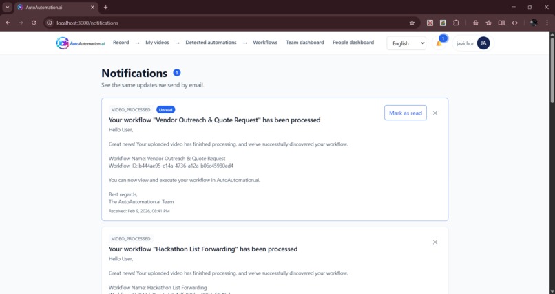Click the AutoAutomation.ai logo

81,43
